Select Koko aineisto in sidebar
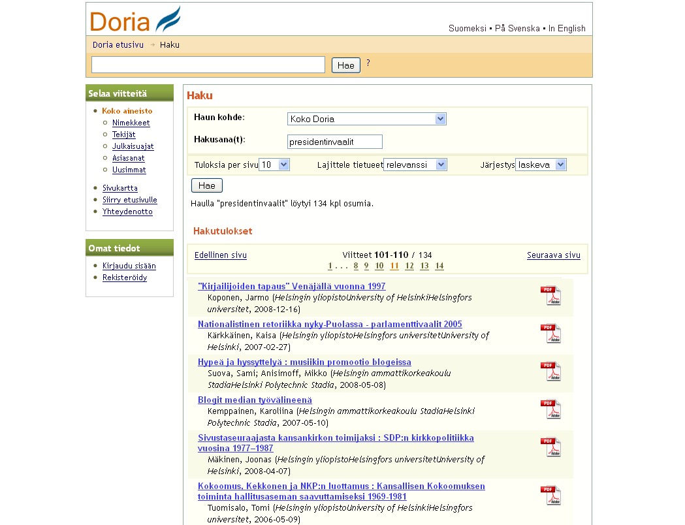 pos(127,111)
